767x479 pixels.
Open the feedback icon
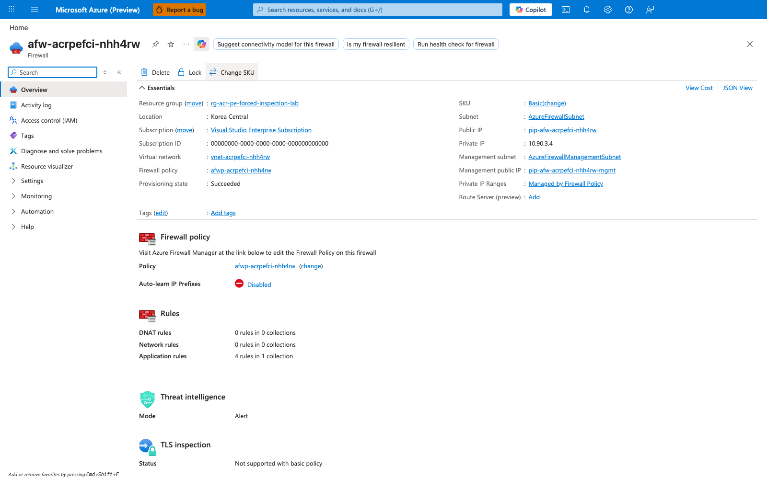(650, 10)
